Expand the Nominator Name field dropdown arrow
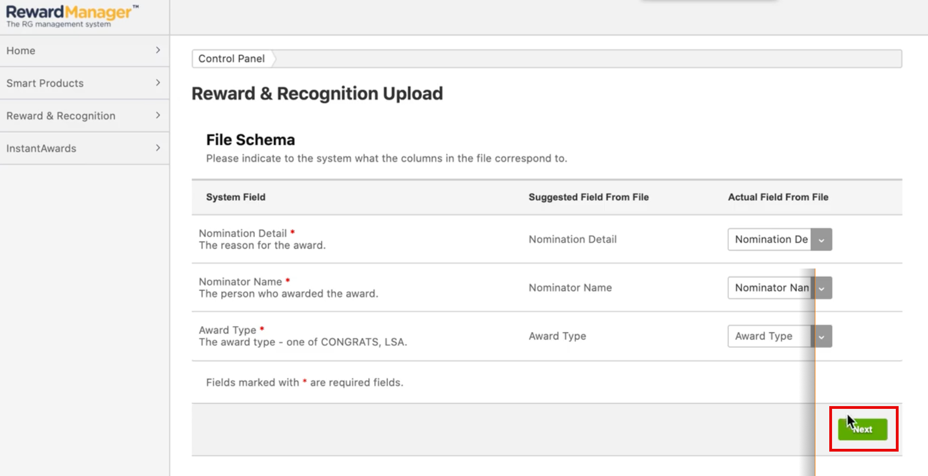This screenshot has width=928, height=476. click(x=821, y=288)
